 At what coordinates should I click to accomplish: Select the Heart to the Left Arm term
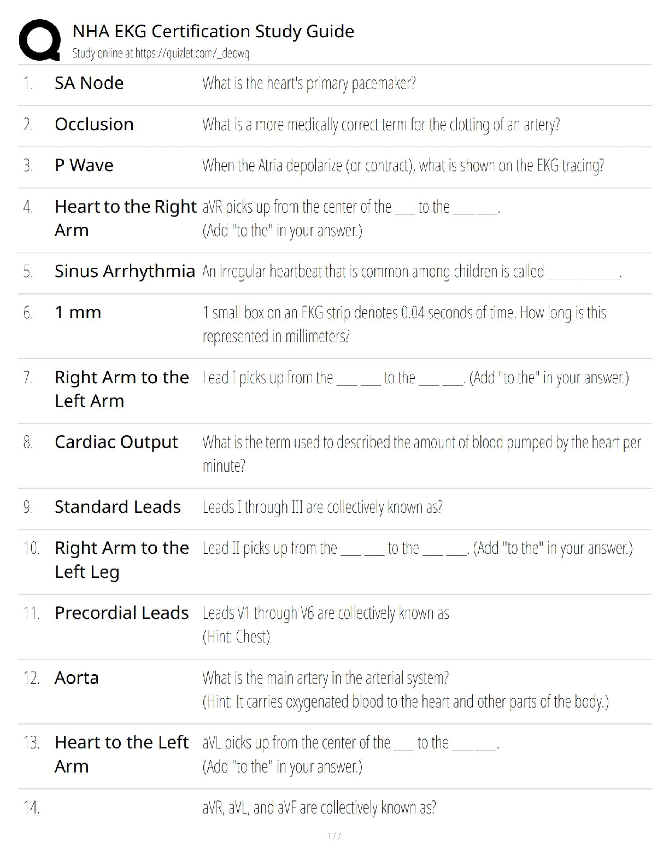121,754
